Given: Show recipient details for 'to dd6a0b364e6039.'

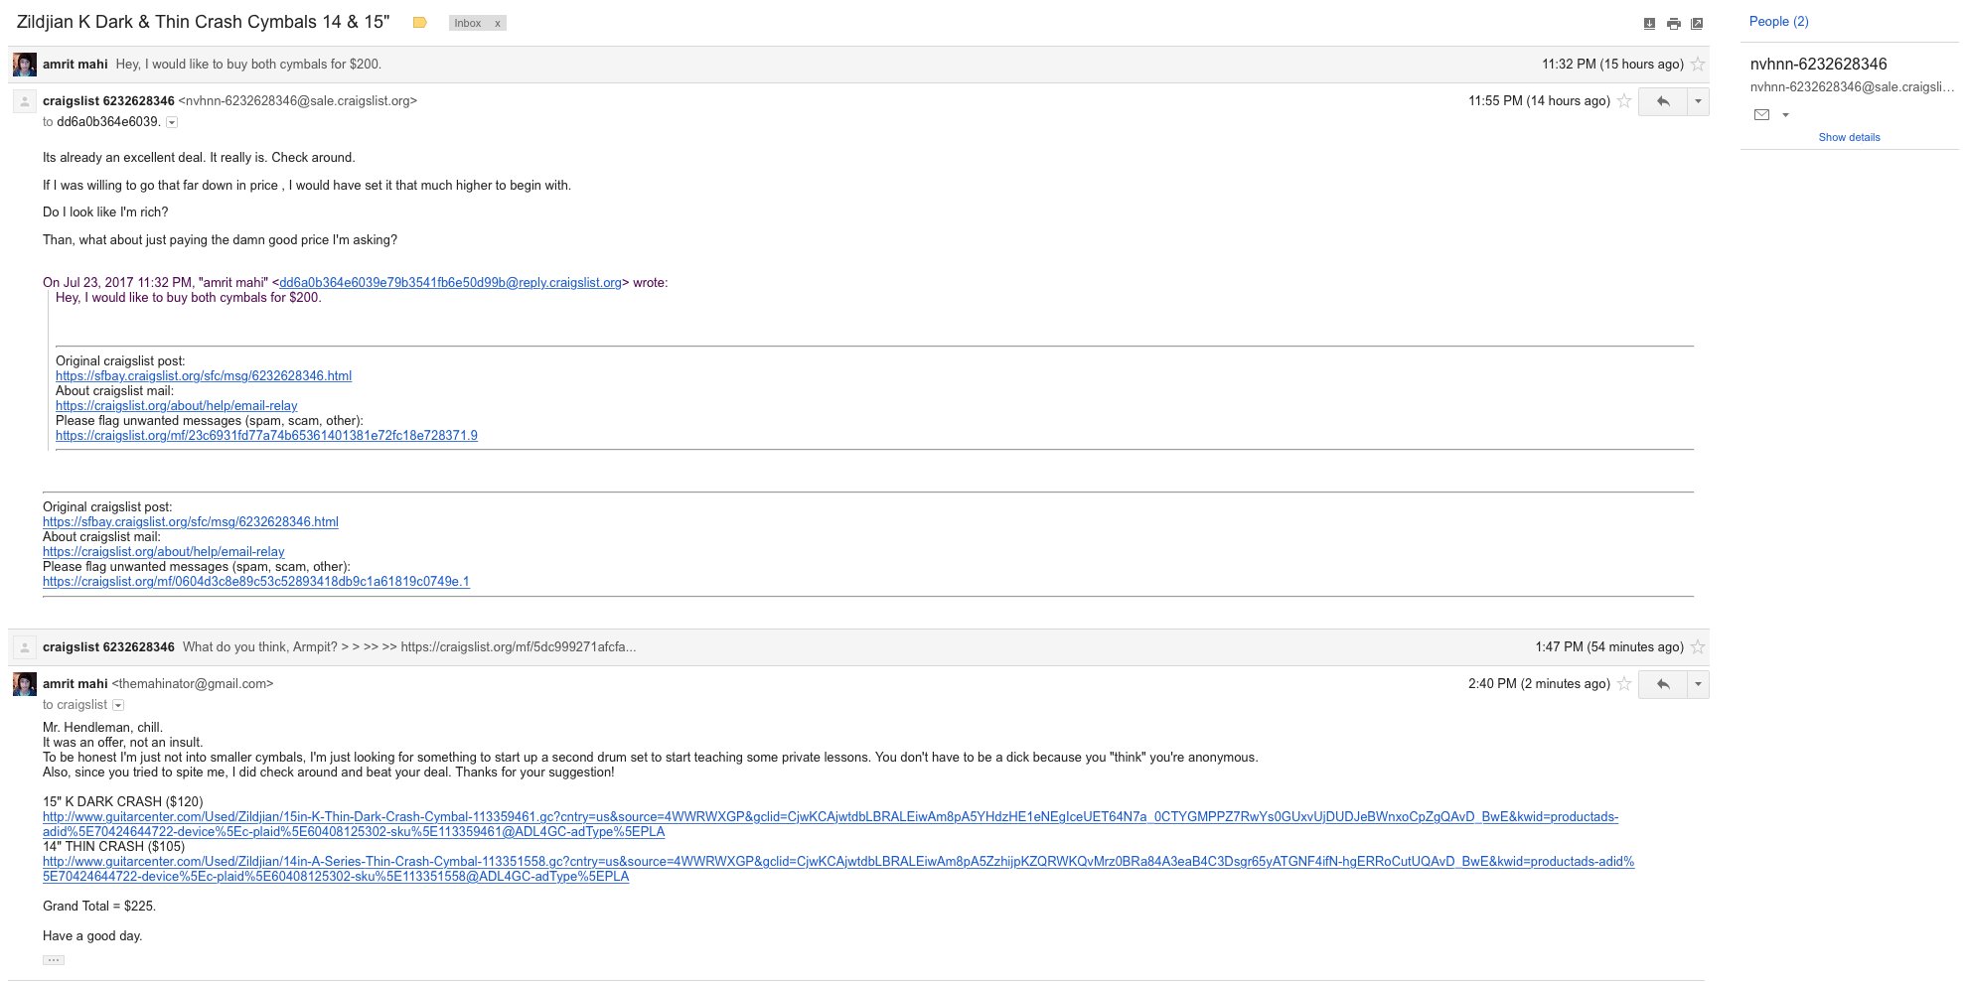Looking at the screenshot, I should coord(172,122).
